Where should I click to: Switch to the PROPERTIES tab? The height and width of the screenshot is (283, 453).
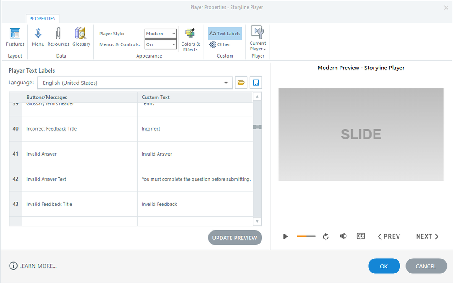[x=43, y=19]
